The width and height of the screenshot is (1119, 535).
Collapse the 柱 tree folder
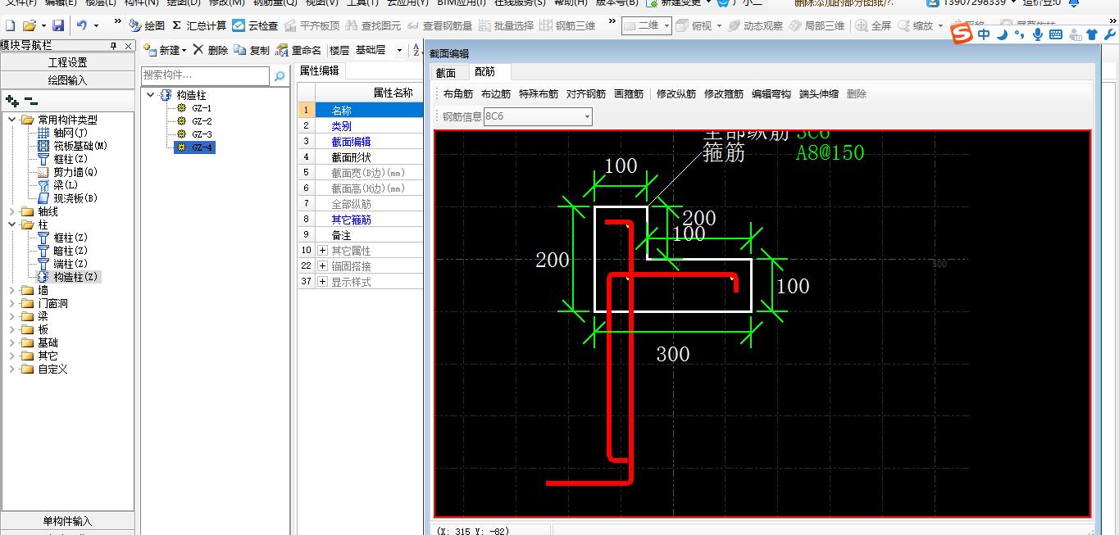tap(12, 224)
